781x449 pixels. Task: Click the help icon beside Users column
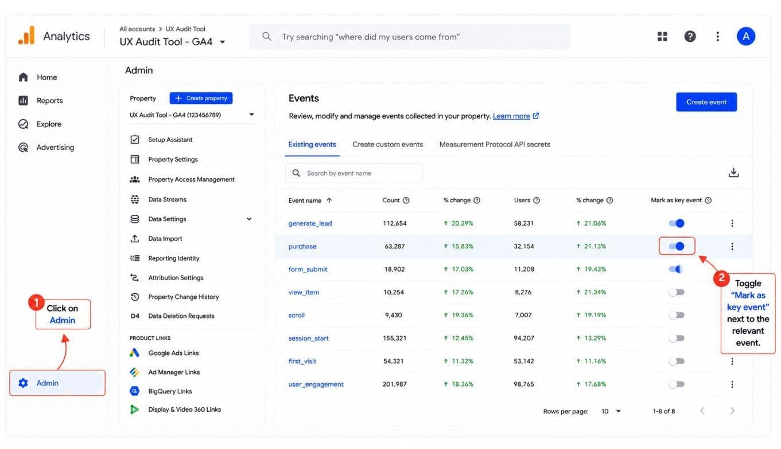[537, 200]
